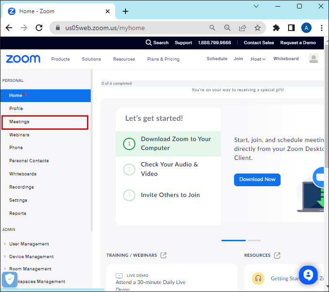329x292 pixels.
Task: Click the headphones Getting Started icon
Action: [258, 278]
